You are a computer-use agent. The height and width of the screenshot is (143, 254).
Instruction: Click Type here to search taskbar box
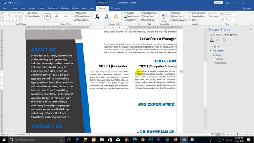point(36,140)
